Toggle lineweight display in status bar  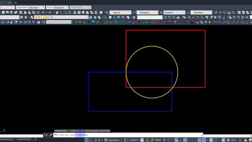211,140
